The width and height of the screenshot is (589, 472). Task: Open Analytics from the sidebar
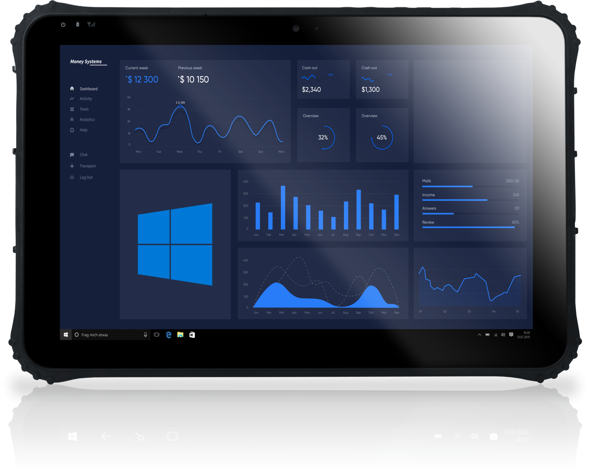(87, 119)
